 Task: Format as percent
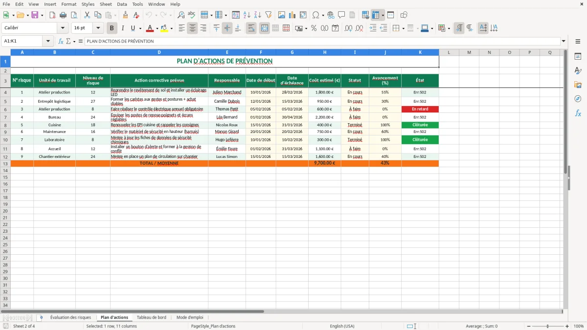314,28
